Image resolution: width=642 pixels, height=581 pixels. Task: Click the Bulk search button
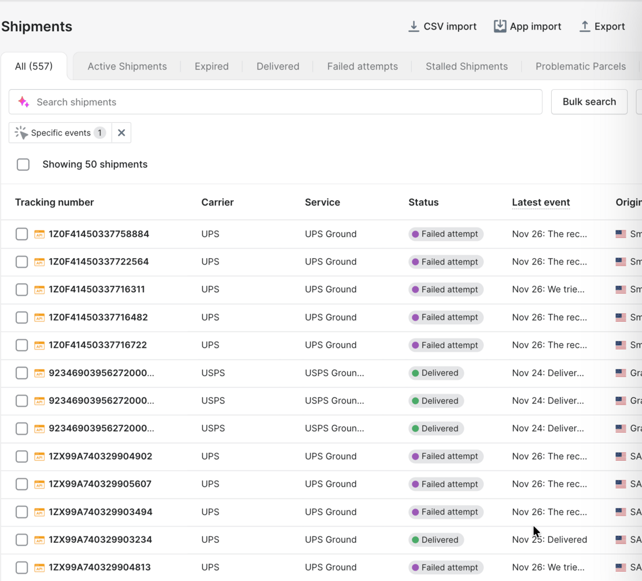589,102
